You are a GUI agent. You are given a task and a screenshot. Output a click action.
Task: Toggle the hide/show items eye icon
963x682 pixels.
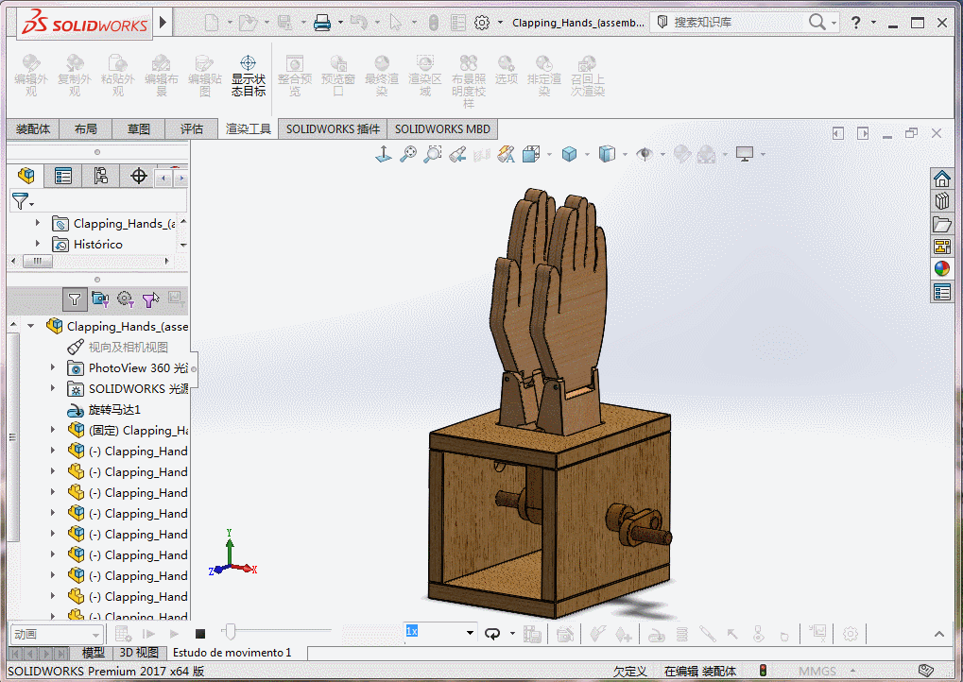pos(645,154)
